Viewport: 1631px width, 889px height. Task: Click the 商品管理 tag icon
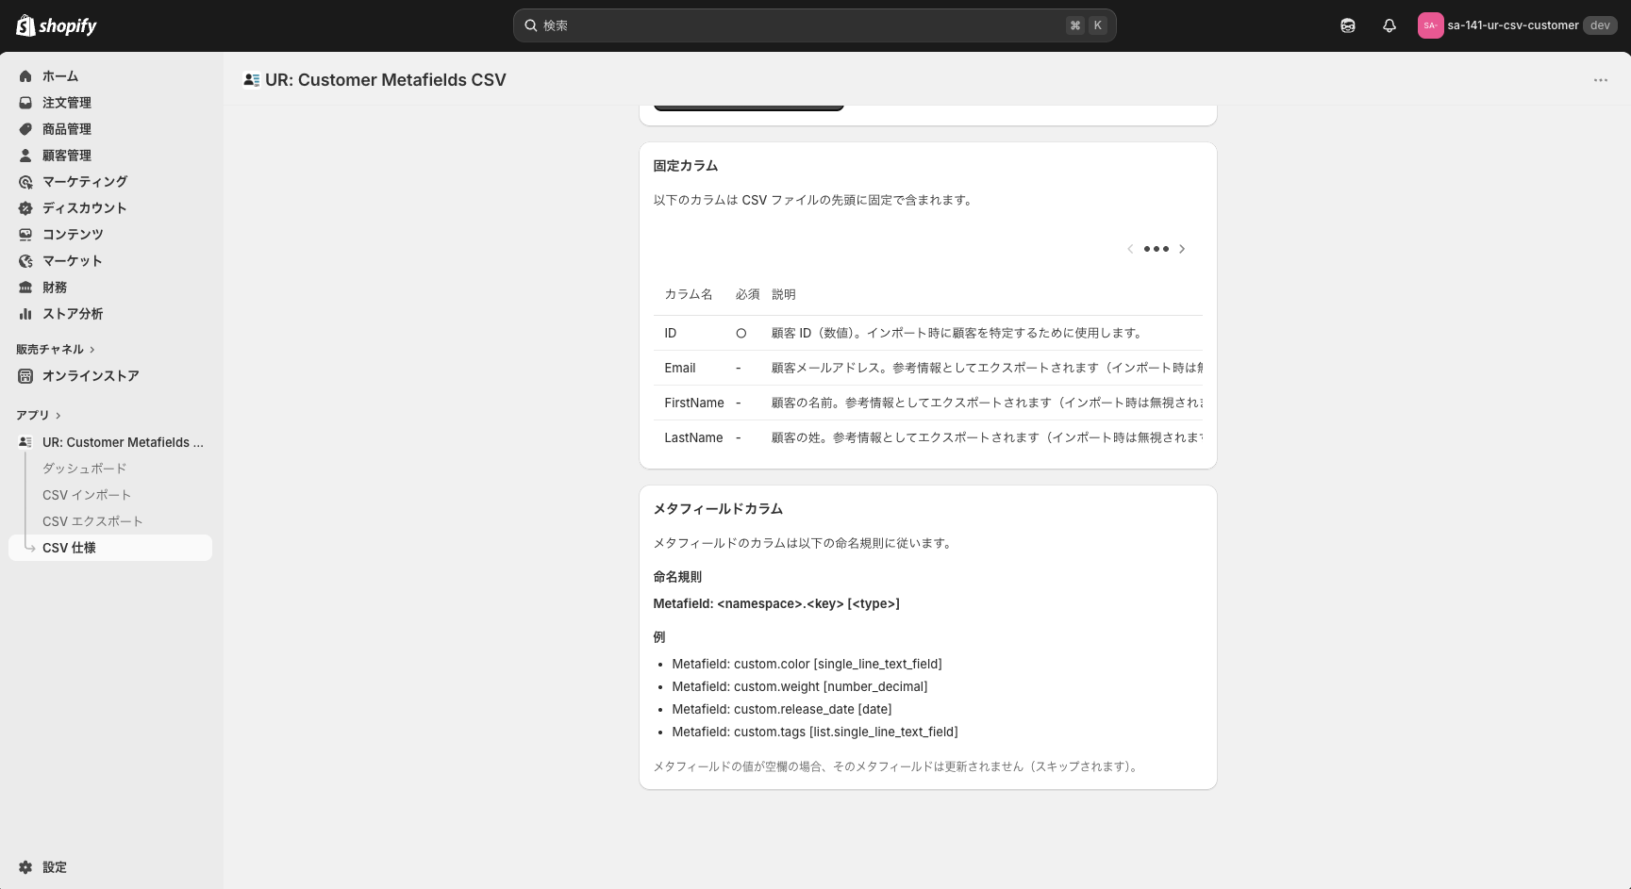tap(25, 129)
